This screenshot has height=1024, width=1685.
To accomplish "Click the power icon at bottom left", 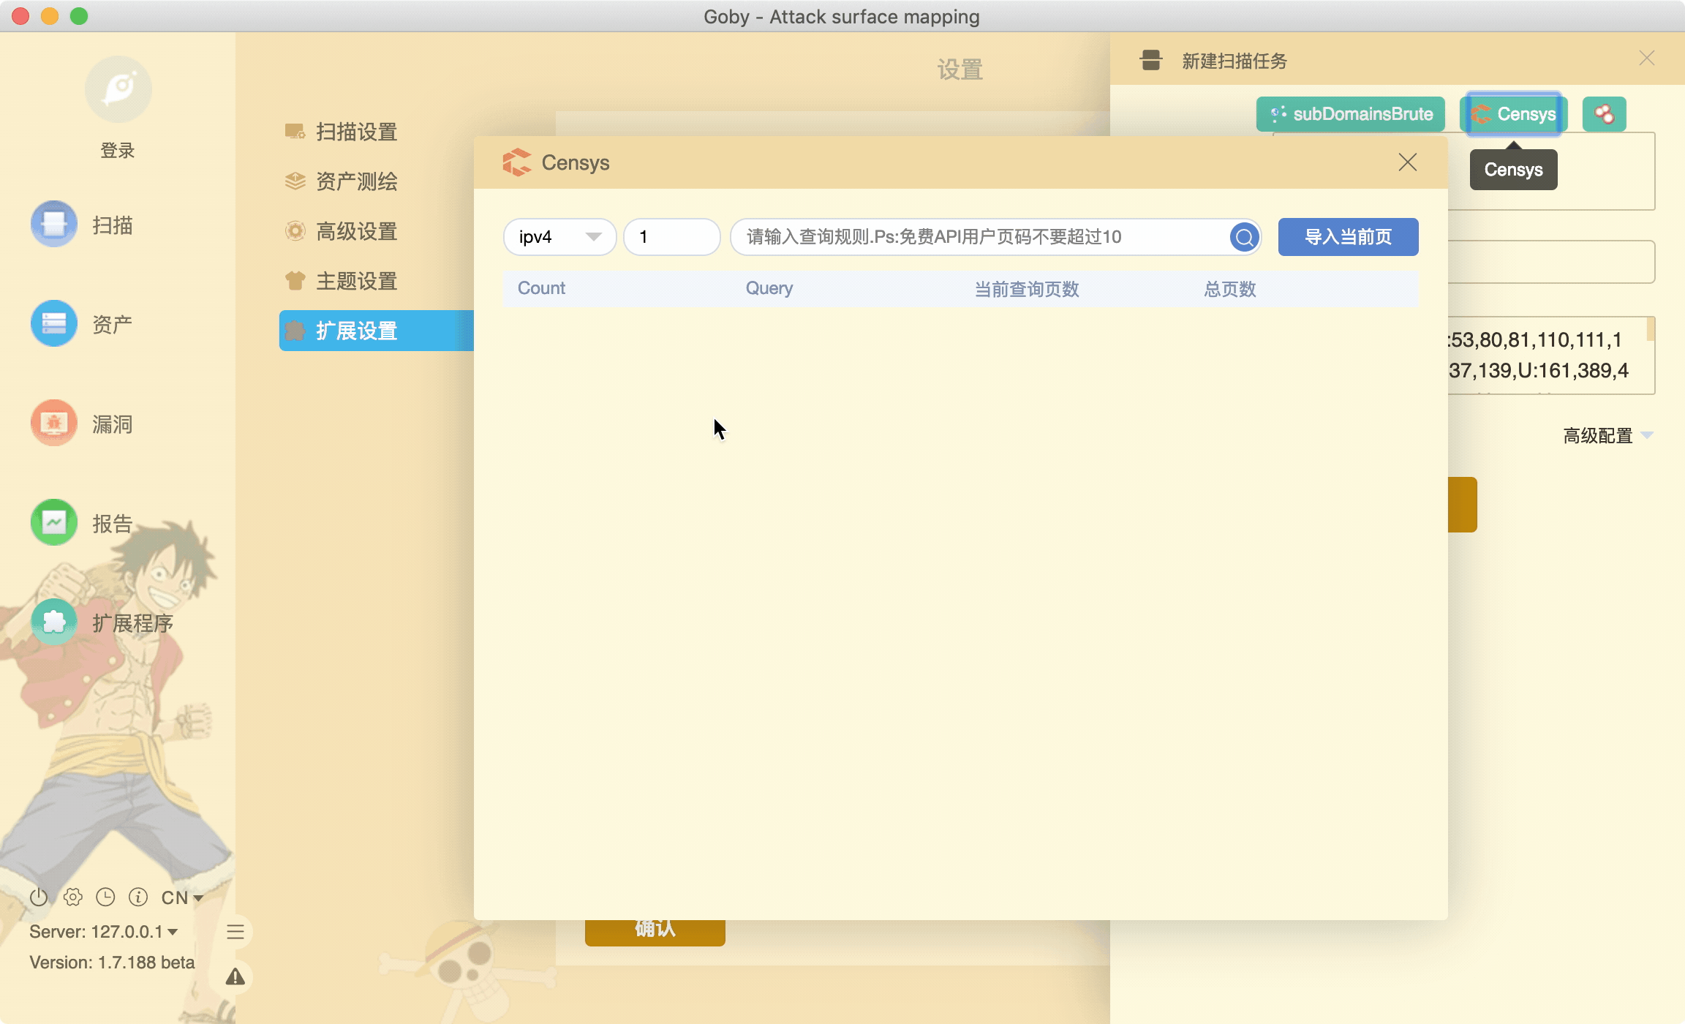I will point(39,897).
